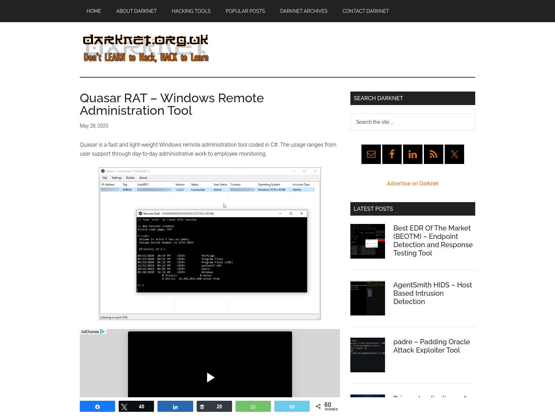555x416 pixels.
Task: Click the darknet.org.uk site logo
Action: tap(146, 49)
